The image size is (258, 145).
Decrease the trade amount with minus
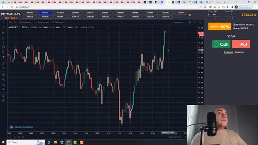point(212,18)
